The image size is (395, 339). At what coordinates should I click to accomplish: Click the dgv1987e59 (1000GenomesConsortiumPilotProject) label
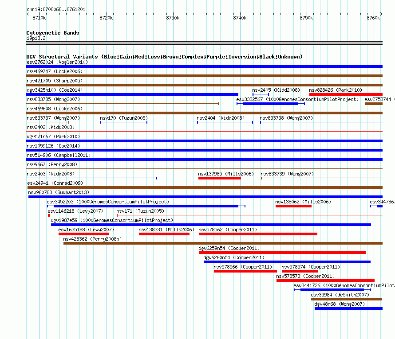click(112, 220)
